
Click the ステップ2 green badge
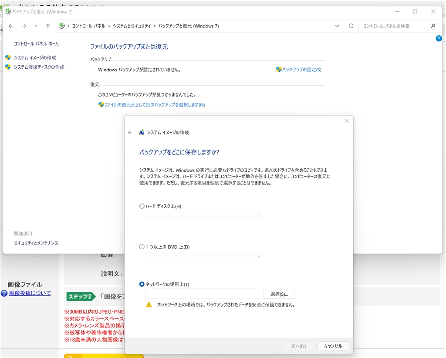click(x=80, y=297)
